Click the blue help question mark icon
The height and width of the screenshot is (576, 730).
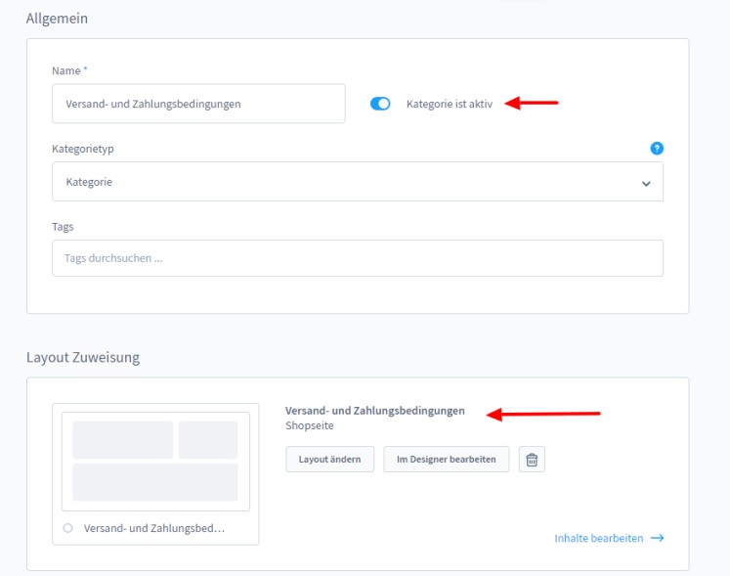[x=657, y=149]
